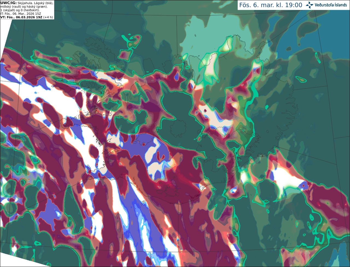
Task: Click the "IT: Fös.. 06. Mar.. 2026 15Z" line
Action: point(21,14)
